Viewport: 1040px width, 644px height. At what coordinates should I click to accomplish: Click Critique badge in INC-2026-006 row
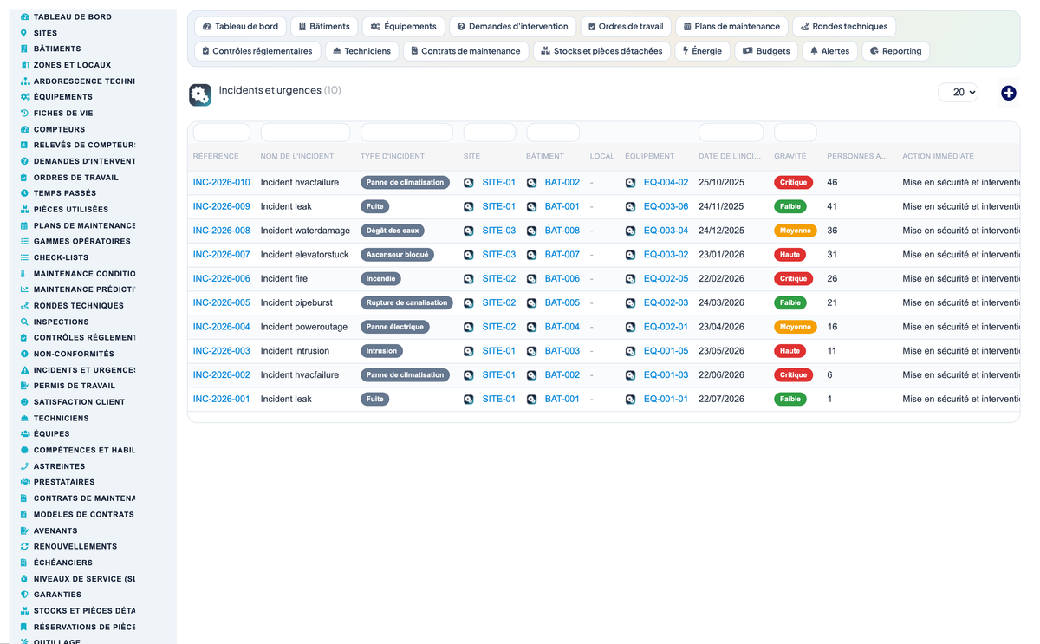click(x=793, y=279)
